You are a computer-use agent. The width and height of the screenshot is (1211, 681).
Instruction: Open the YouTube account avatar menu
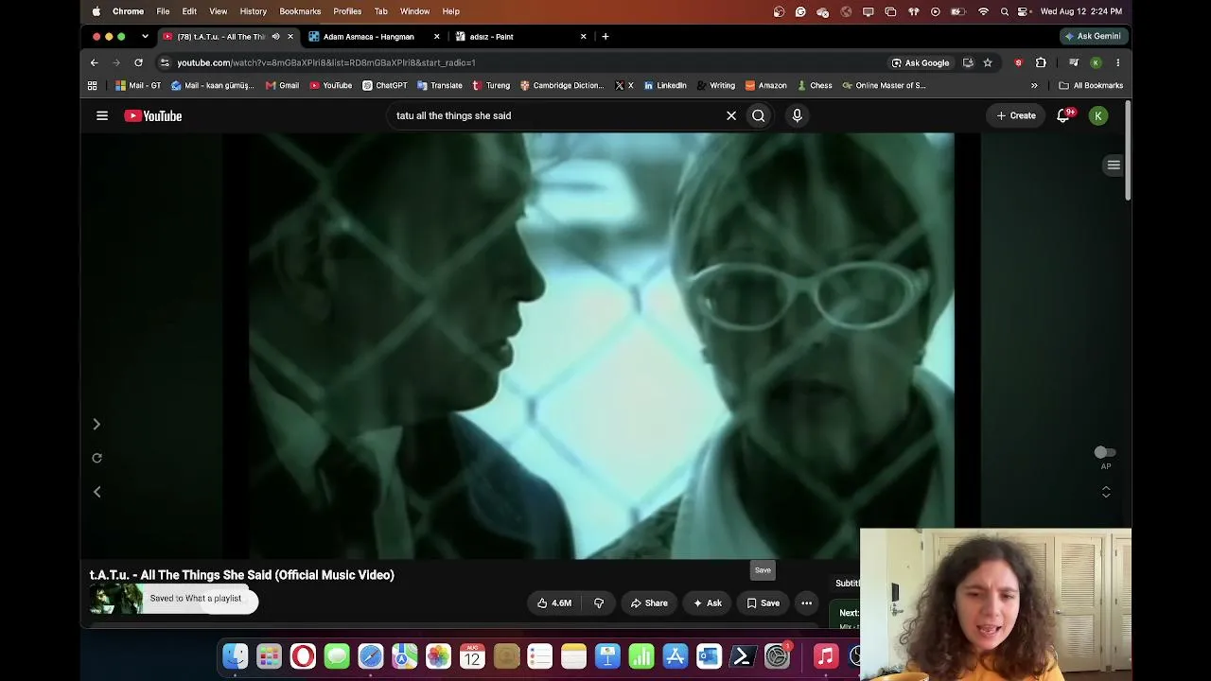[x=1098, y=115]
